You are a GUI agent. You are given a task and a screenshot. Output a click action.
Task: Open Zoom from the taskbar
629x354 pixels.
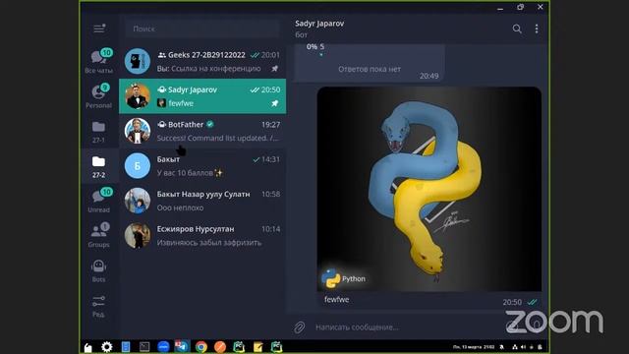coord(163,347)
